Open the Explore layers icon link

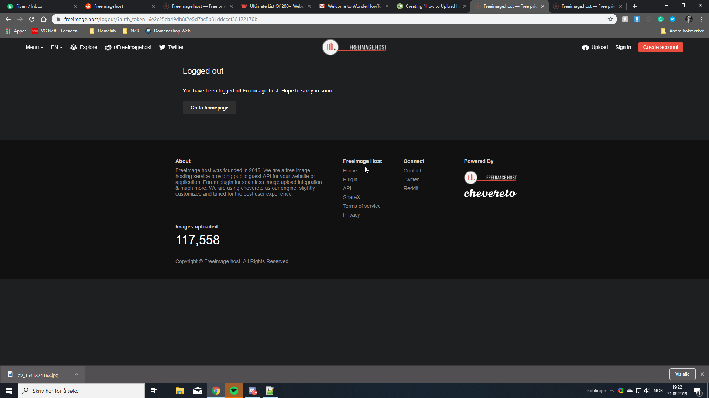coord(73,47)
